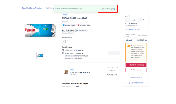176x104 pixels.
Task: Click the store cat avatar image
Action: pyautogui.click(x=66, y=72)
